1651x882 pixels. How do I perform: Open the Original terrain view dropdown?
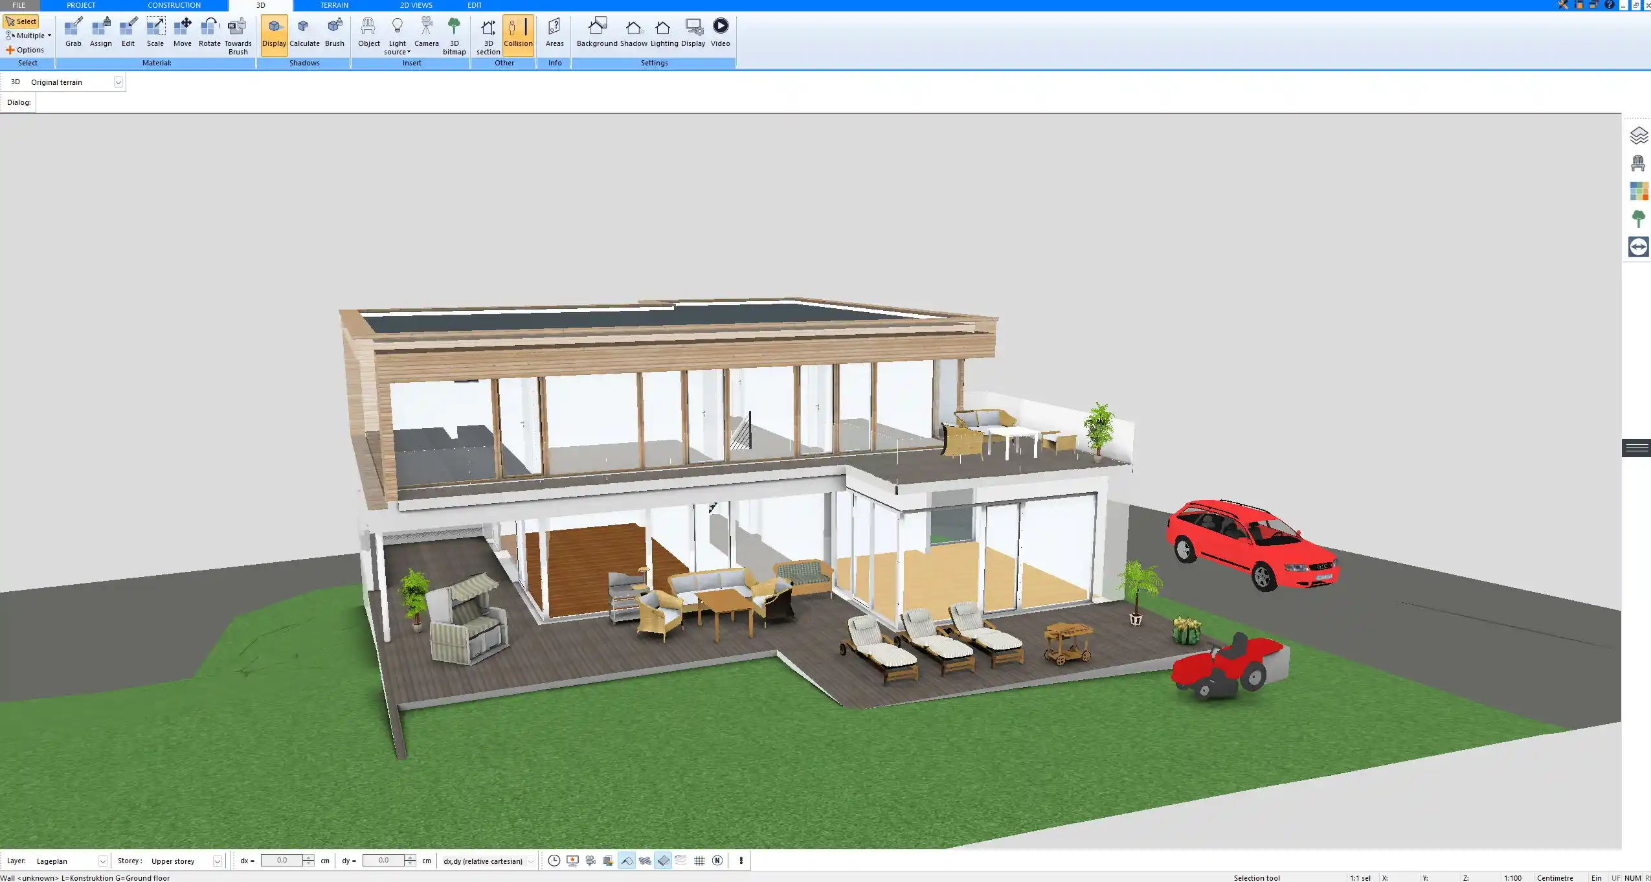[x=118, y=82]
